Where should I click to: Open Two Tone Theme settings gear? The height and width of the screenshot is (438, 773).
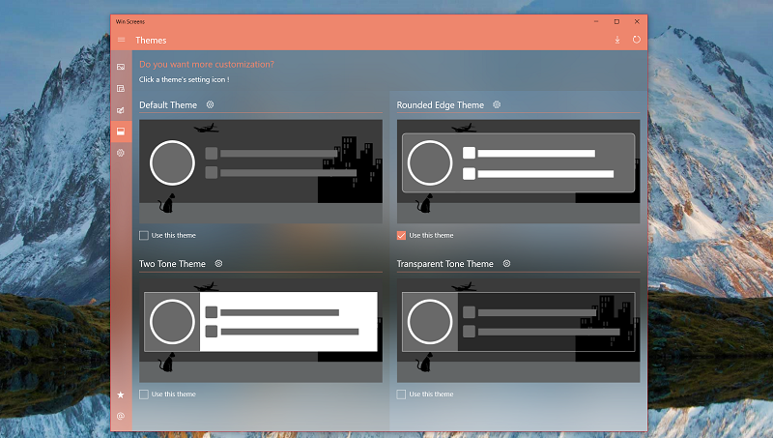click(x=218, y=263)
